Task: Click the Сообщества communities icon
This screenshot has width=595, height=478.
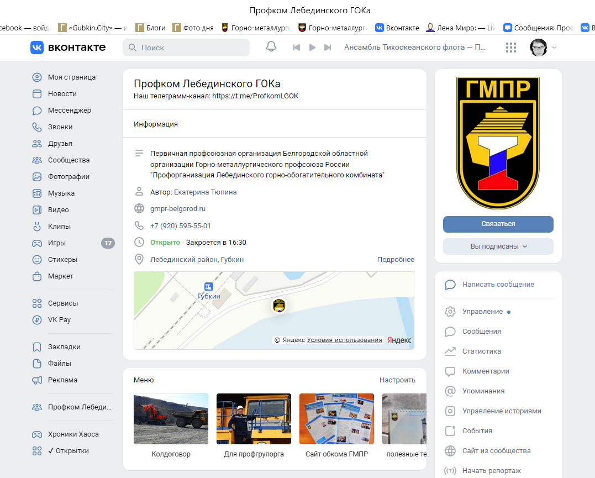Action: pos(37,160)
